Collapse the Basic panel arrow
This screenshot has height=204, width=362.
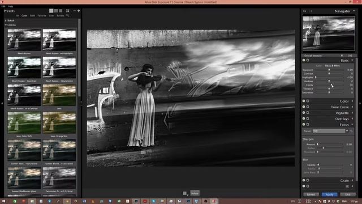(352, 60)
